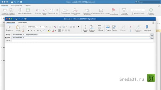Show paragraph marks with ¶ icon
Image resolution: width=161 pixels, height=90 pixels.
[79, 27]
